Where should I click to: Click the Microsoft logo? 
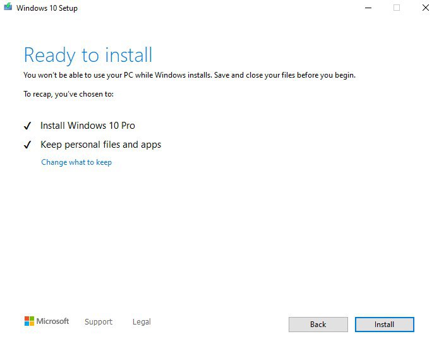[47, 321]
